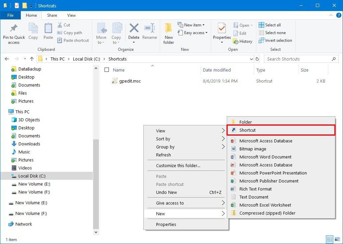This screenshot has width=343, height=244.
Task: Toggle Invert selection in the Select group
Action: click(x=275, y=40)
